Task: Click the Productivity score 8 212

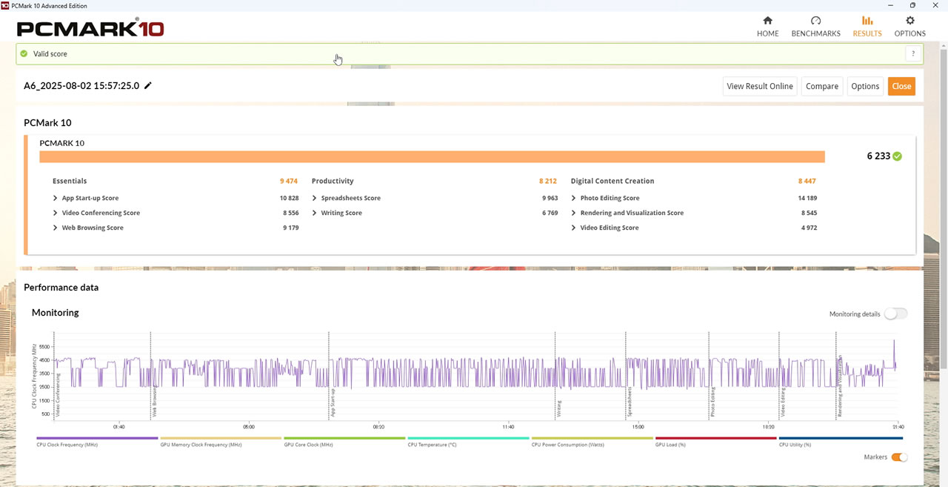Action: [x=548, y=181]
